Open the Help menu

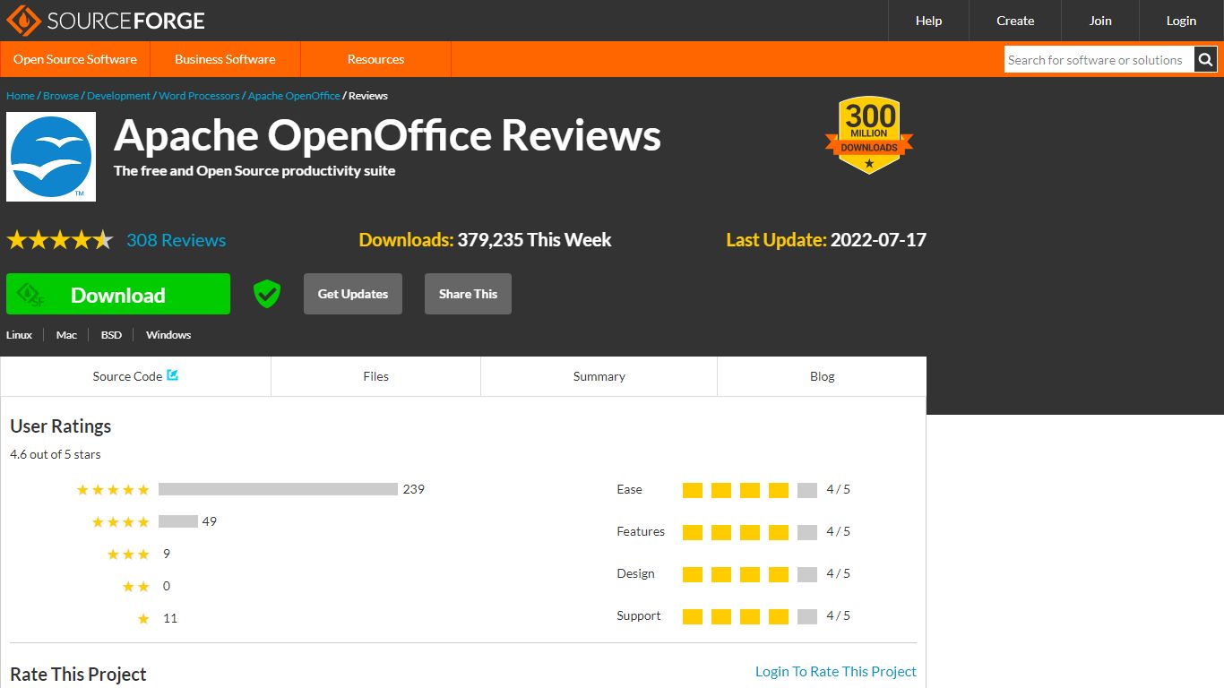(929, 21)
